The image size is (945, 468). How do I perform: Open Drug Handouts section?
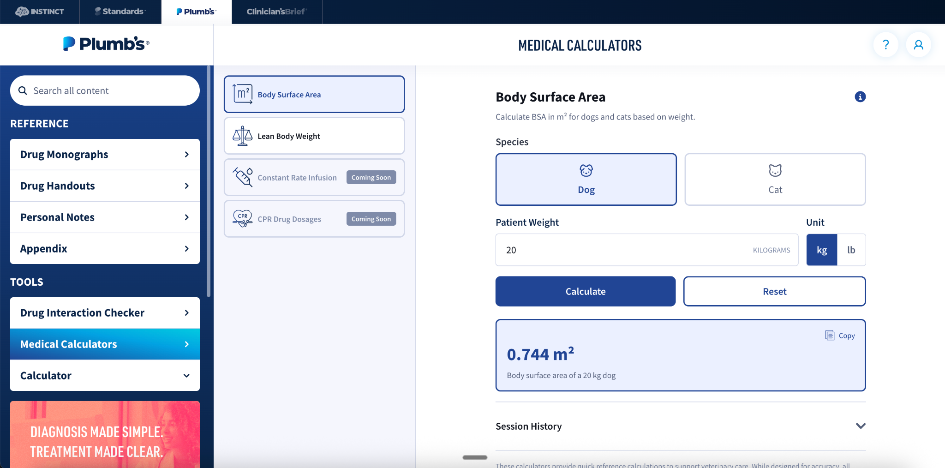(105, 186)
